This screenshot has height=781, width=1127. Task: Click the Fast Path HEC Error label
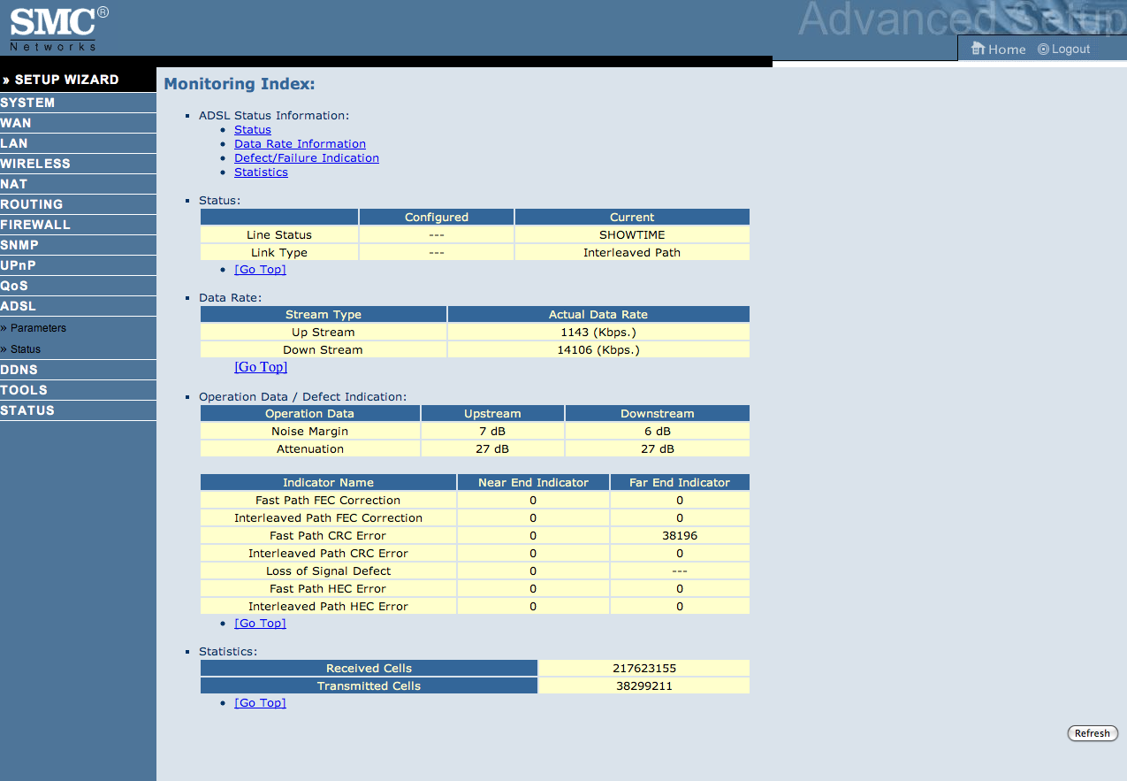point(328,589)
